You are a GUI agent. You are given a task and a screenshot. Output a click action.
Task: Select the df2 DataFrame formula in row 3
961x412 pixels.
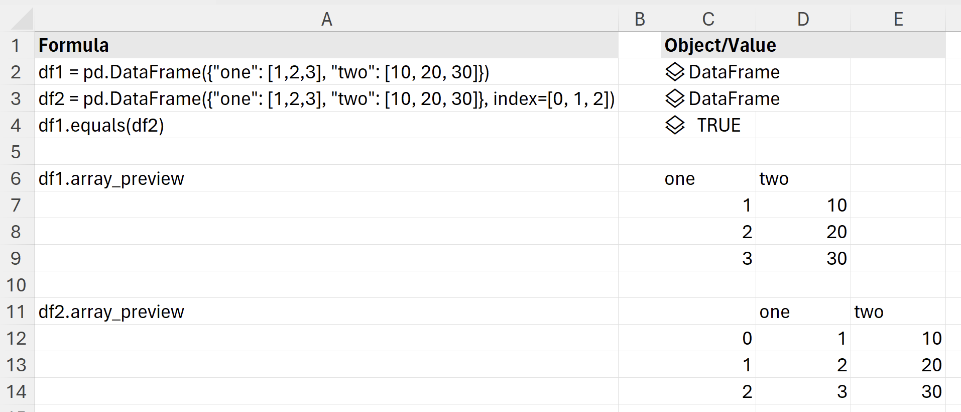tap(326, 98)
